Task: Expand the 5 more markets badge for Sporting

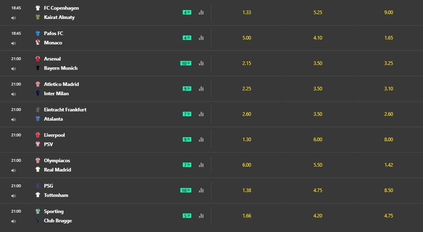Action: (187, 216)
